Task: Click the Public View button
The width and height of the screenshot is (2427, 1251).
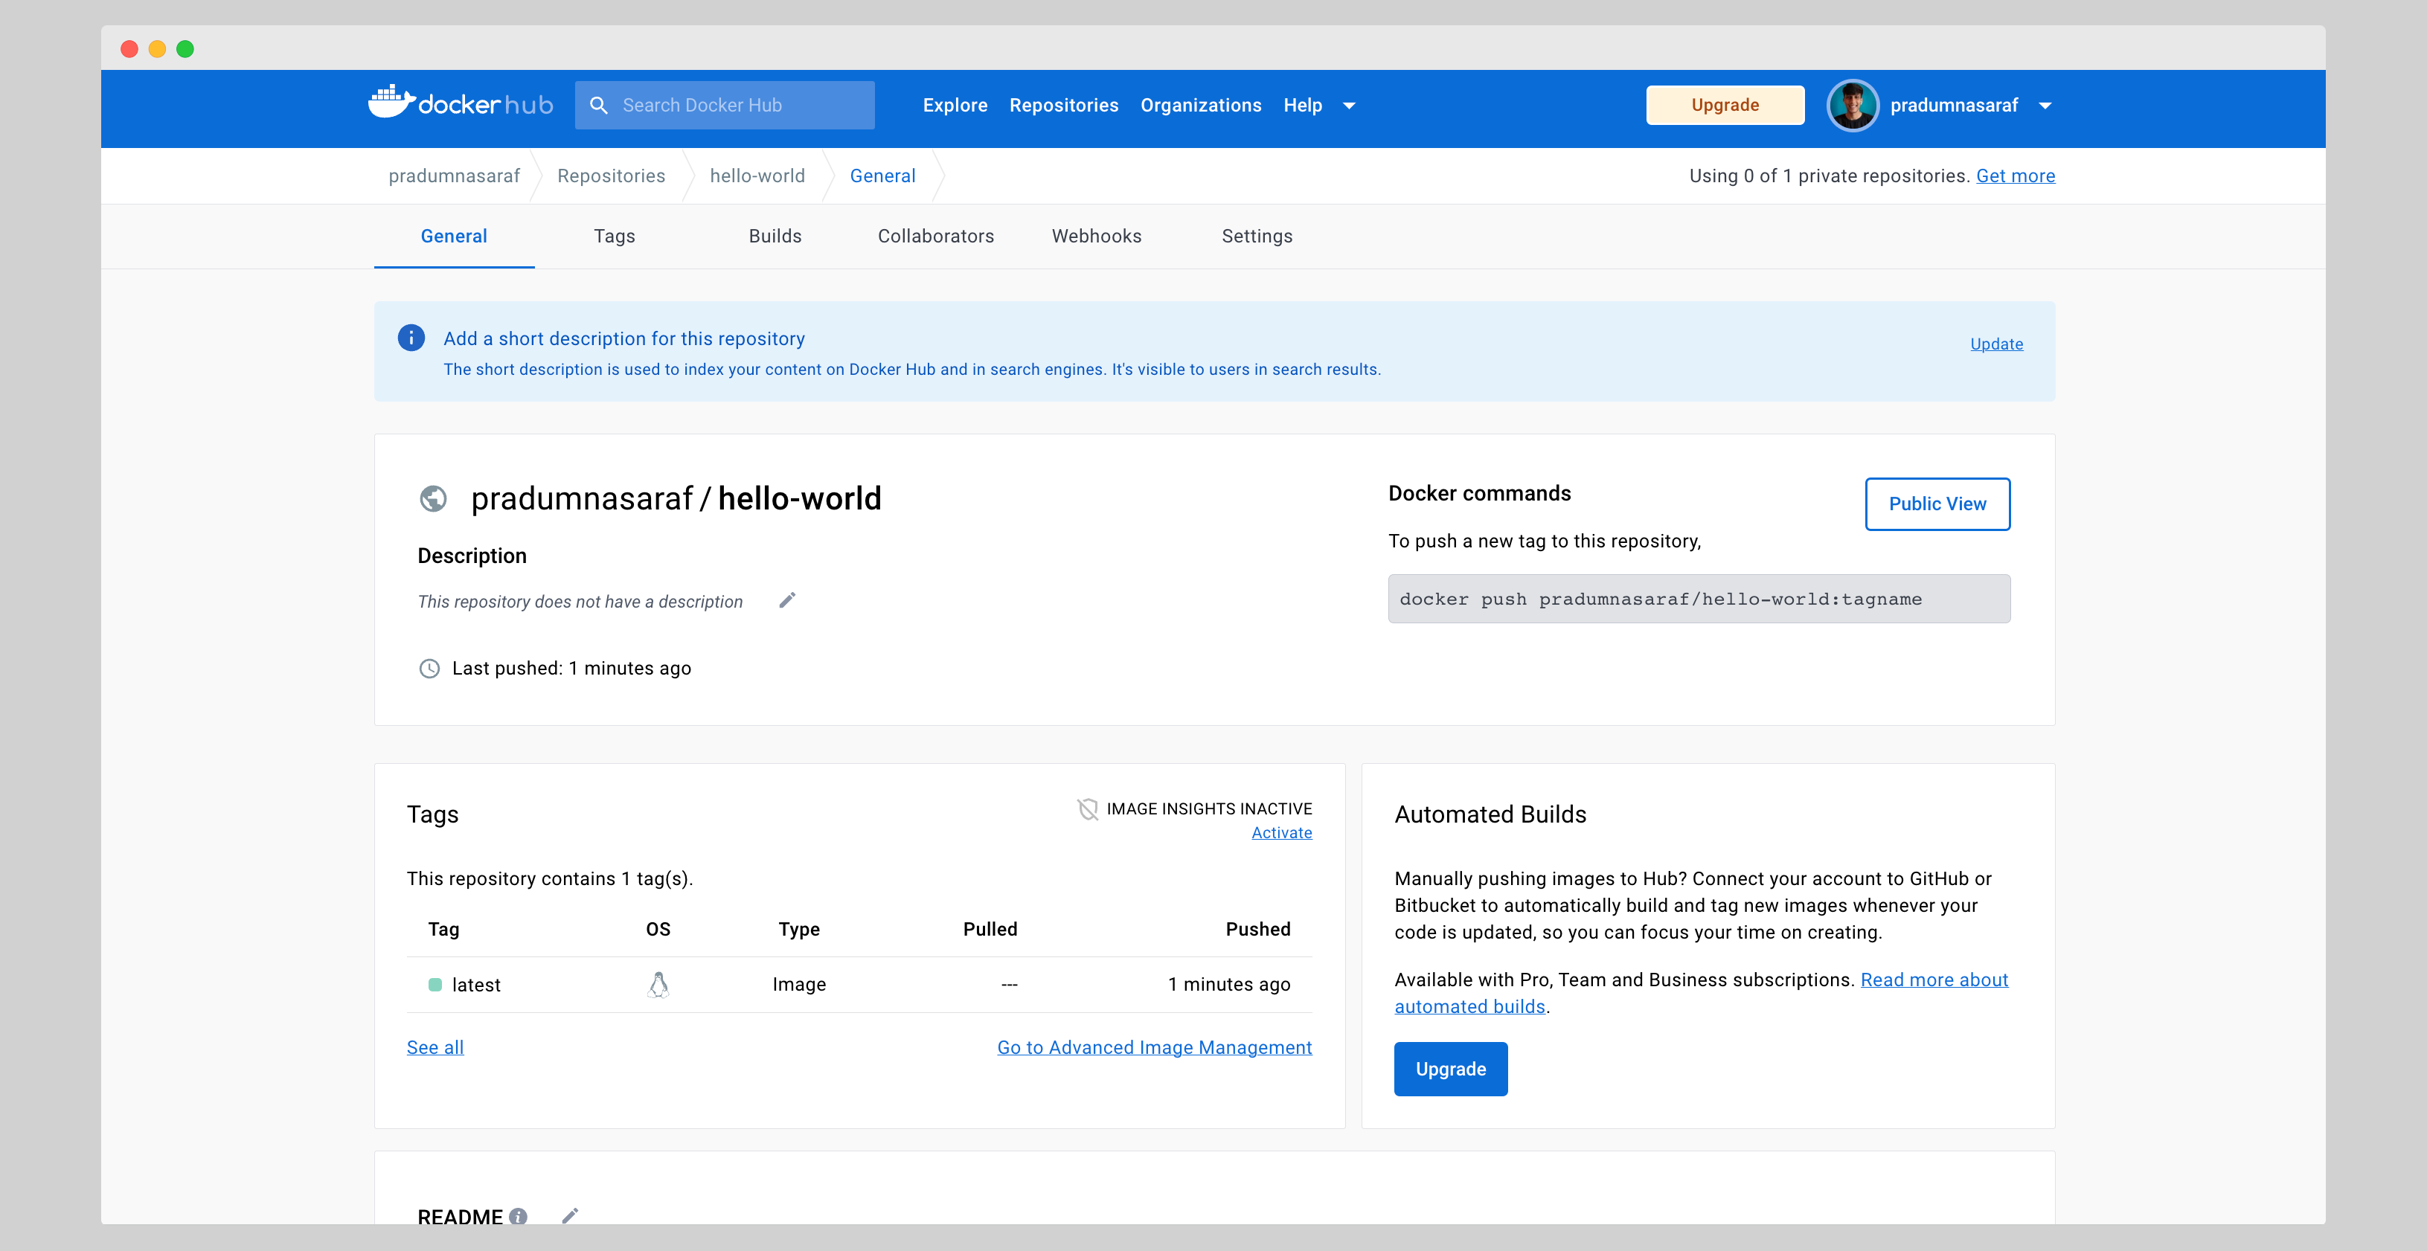Action: [x=1937, y=504]
